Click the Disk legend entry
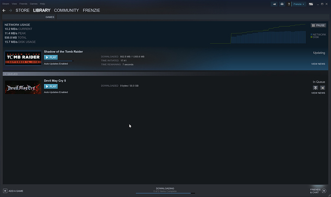331x197 pixels. tap(315, 37)
